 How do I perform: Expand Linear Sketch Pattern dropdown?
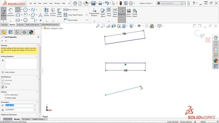coord(87,15)
